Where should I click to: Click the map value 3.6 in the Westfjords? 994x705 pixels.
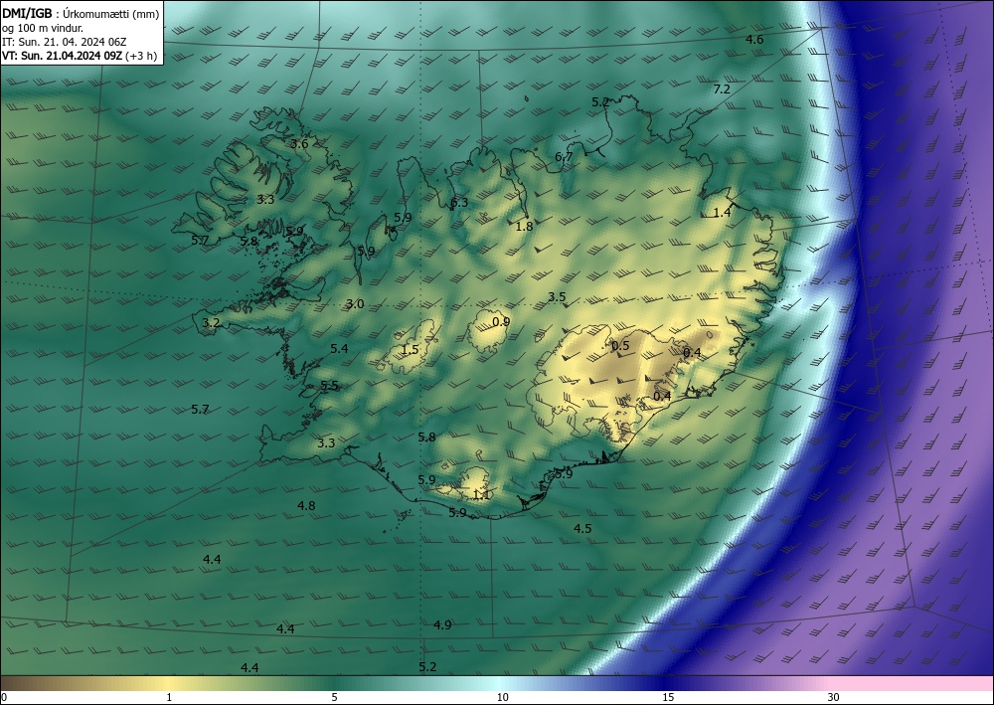(x=299, y=144)
